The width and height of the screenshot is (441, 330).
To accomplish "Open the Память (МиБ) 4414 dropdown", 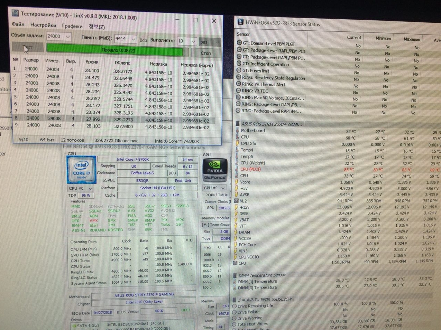I will [x=133, y=39].
